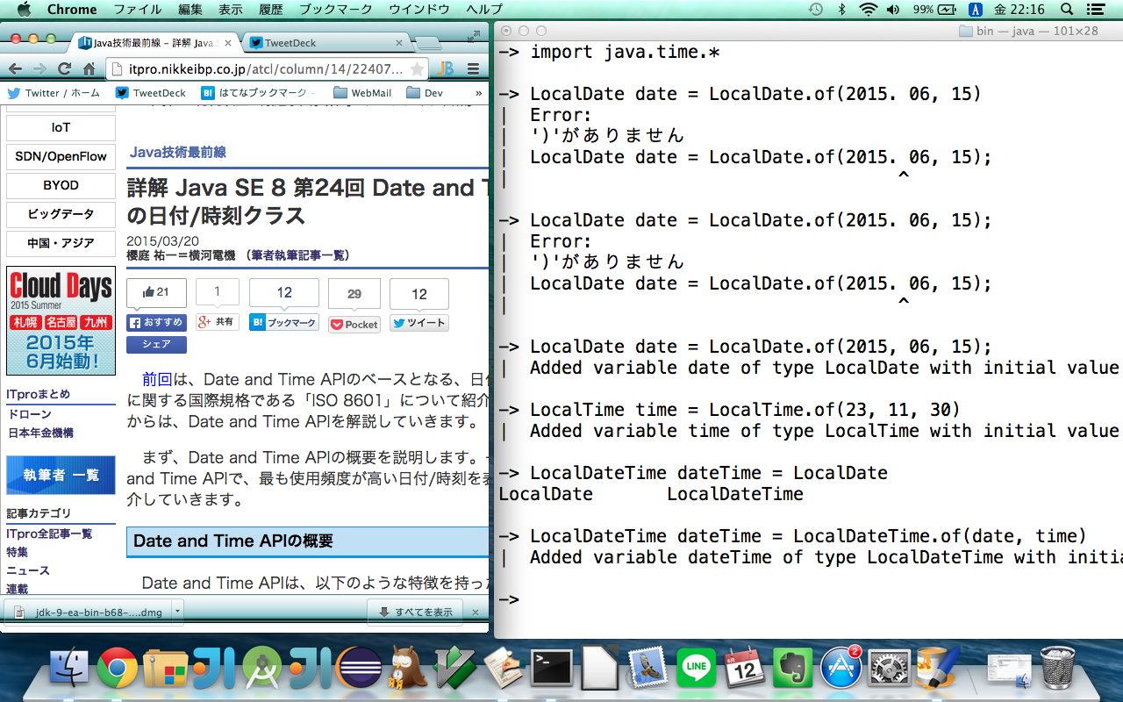Screen dimensions: 1123x702
Task: Open Spotlight search magnifier
Action: [1067, 10]
